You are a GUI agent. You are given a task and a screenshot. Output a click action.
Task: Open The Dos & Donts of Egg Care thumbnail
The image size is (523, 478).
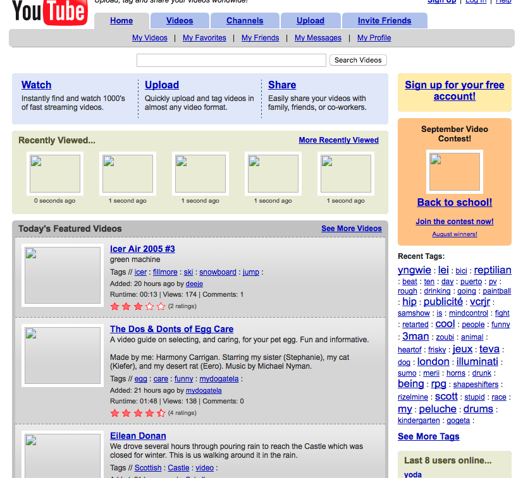pyautogui.click(x=63, y=356)
